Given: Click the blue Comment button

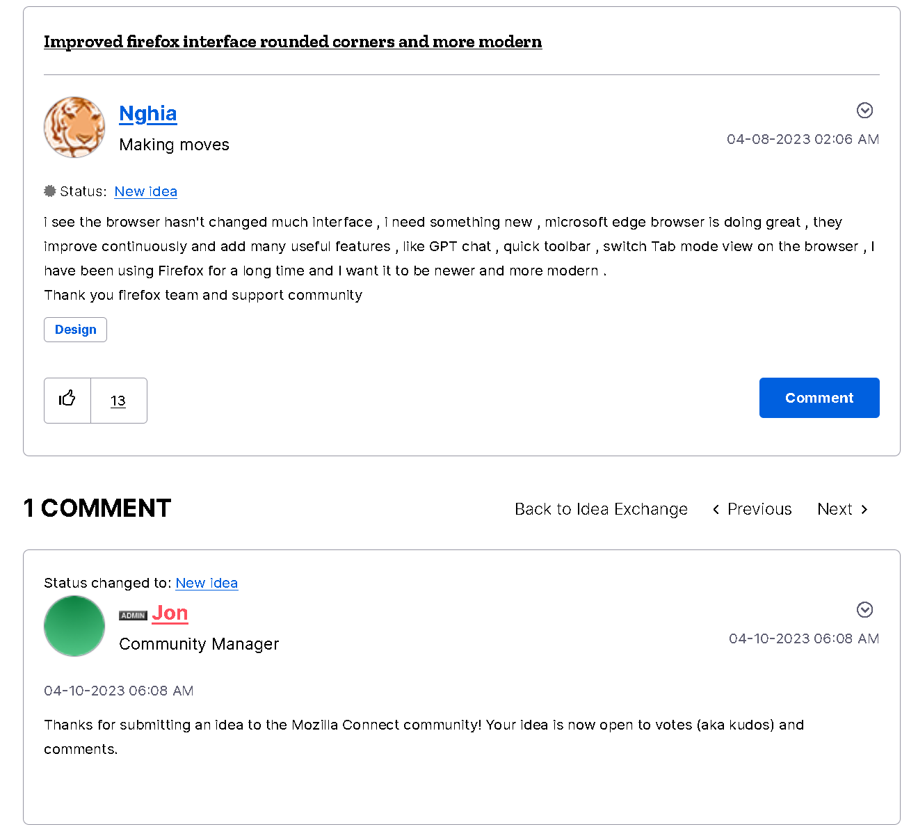Looking at the screenshot, I should (x=819, y=398).
